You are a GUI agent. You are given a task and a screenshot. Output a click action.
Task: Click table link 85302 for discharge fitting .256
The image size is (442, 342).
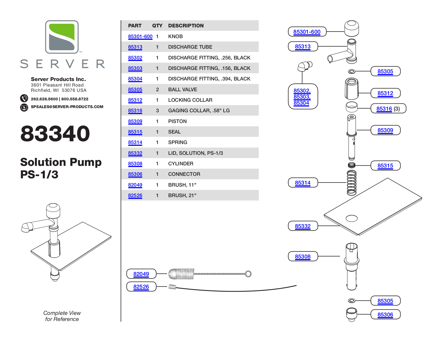coord(135,58)
